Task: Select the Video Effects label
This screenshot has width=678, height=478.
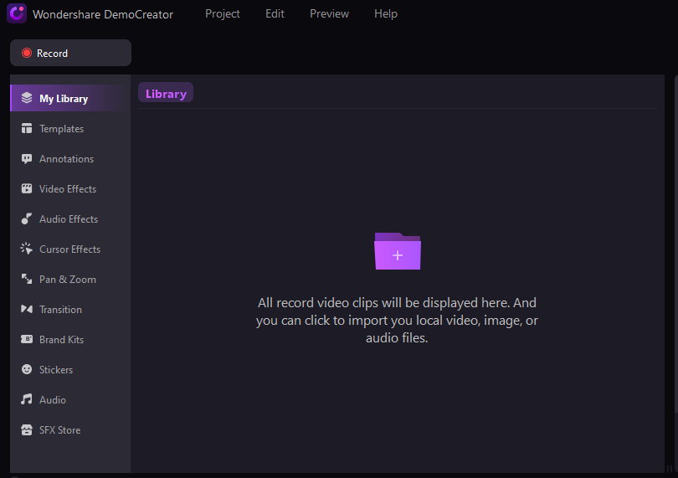Action: pos(68,189)
